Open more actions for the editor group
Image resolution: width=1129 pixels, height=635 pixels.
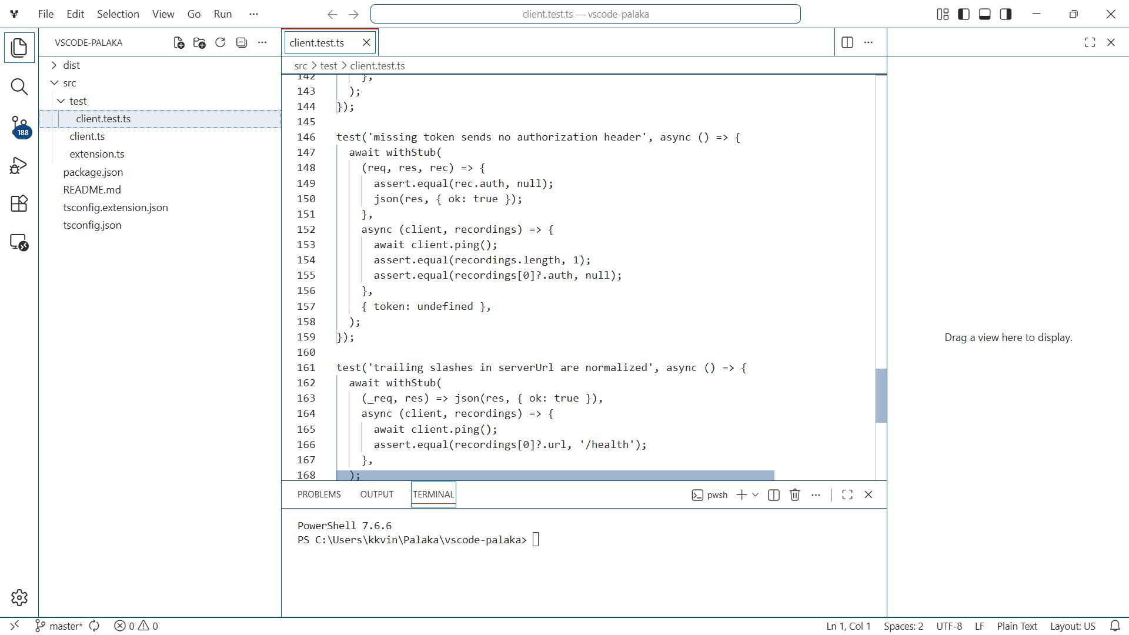(869, 42)
